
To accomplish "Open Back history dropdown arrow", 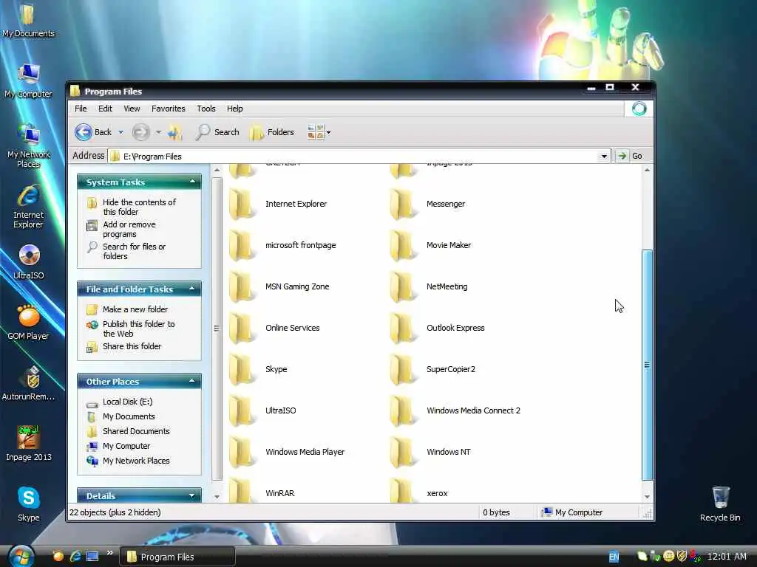I will tap(120, 132).
